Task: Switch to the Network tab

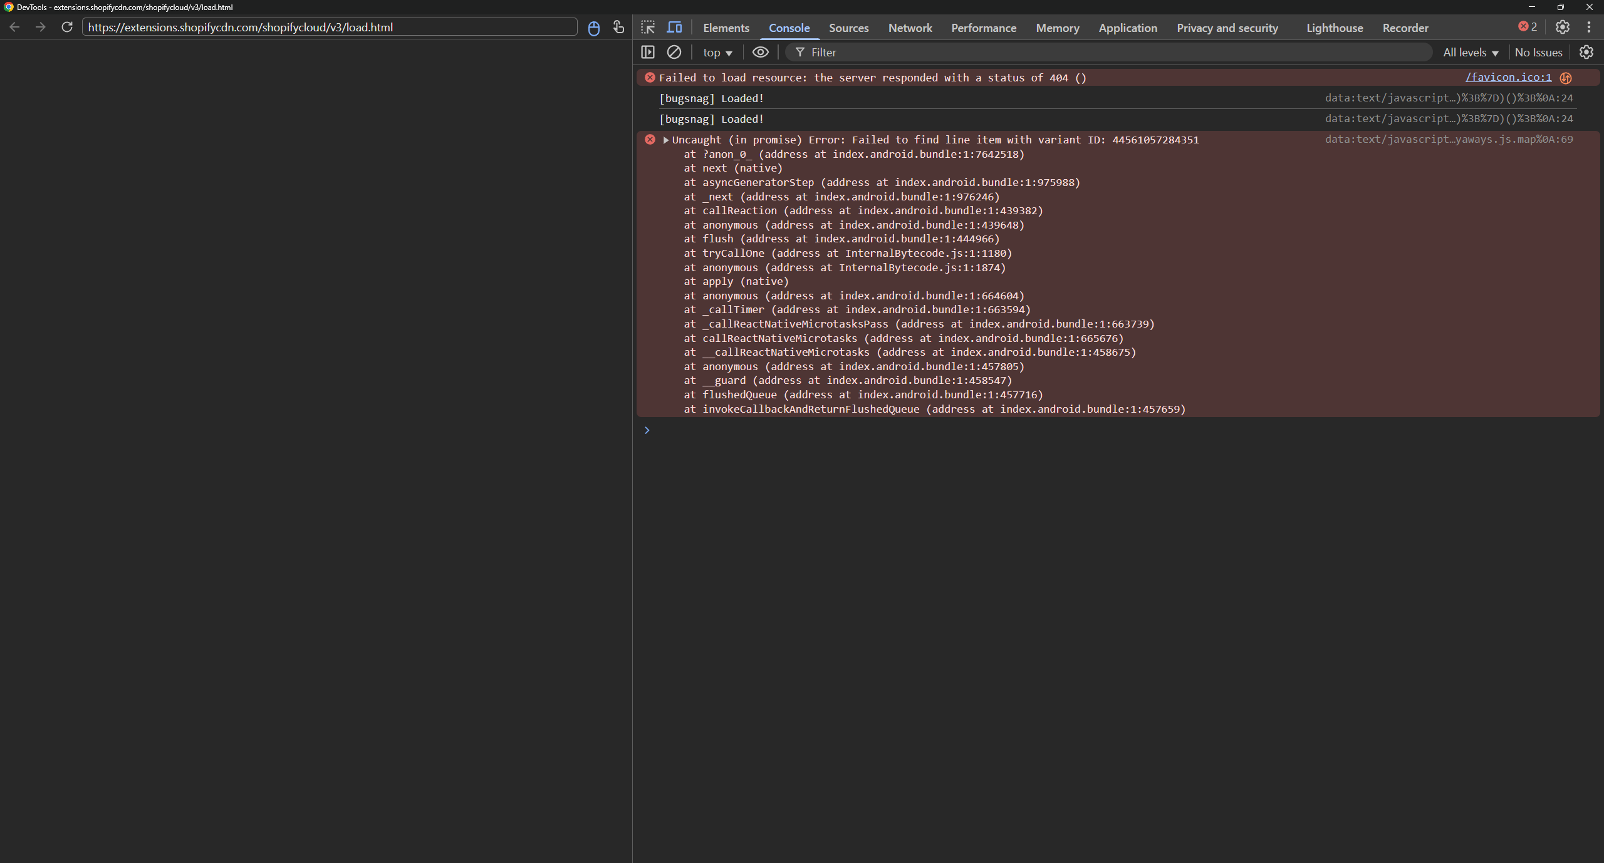Action: [x=910, y=28]
